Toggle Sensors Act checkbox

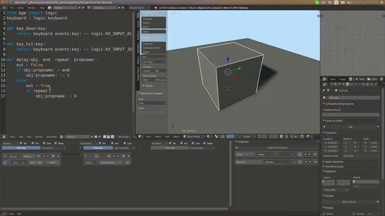coord(32,143)
